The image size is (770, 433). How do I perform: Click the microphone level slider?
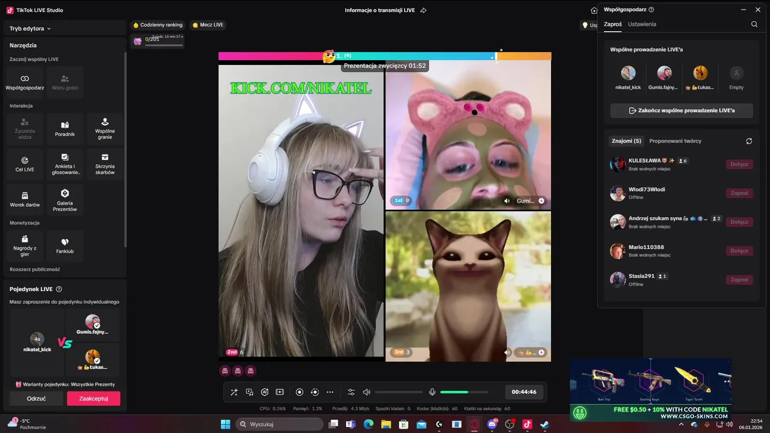(464, 392)
